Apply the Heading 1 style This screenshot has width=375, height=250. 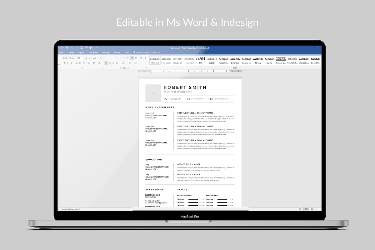(x=177, y=60)
